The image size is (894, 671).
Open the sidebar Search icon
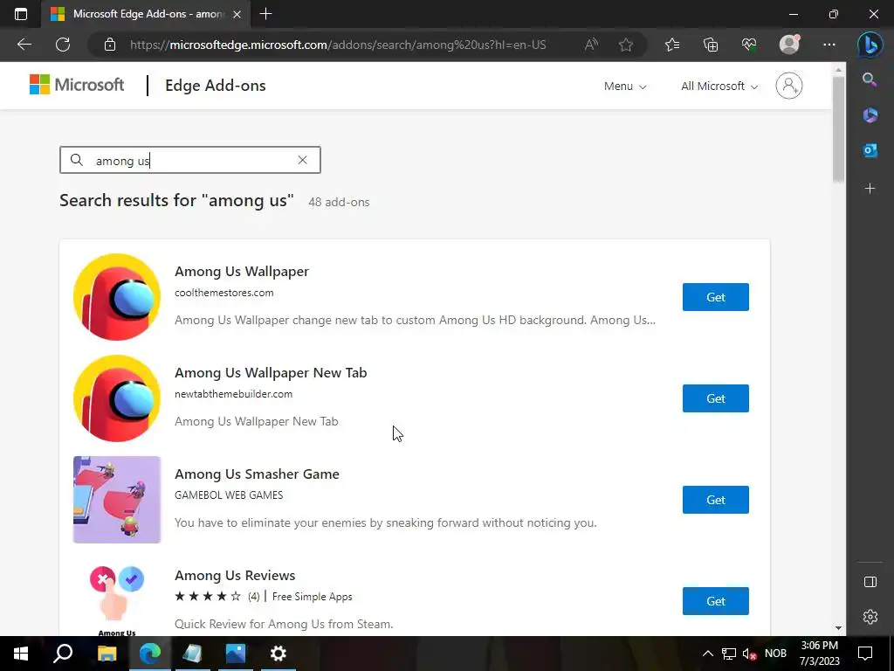coord(870,80)
